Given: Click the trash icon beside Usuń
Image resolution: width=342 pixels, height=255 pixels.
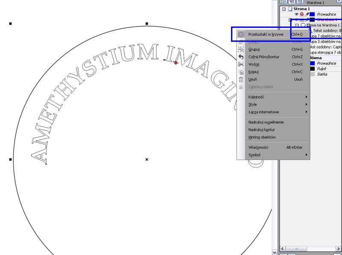Looking at the screenshot, I should (x=241, y=80).
